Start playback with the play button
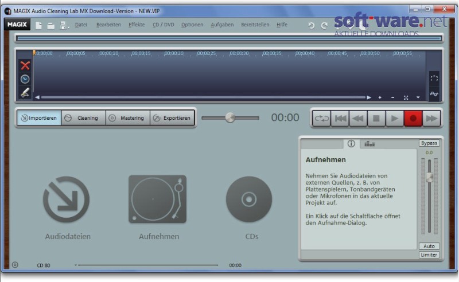The height and width of the screenshot is (282, 459). (x=395, y=119)
